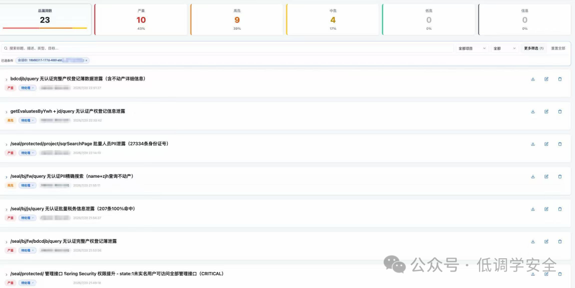This screenshot has height=288, width=575.
Task: Click the timestamp 2026/7/20 21:49:18
Action: point(87,283)
